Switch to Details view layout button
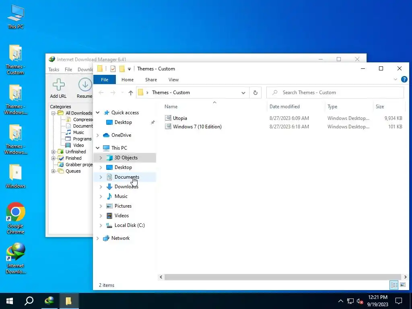 [394, 285]
